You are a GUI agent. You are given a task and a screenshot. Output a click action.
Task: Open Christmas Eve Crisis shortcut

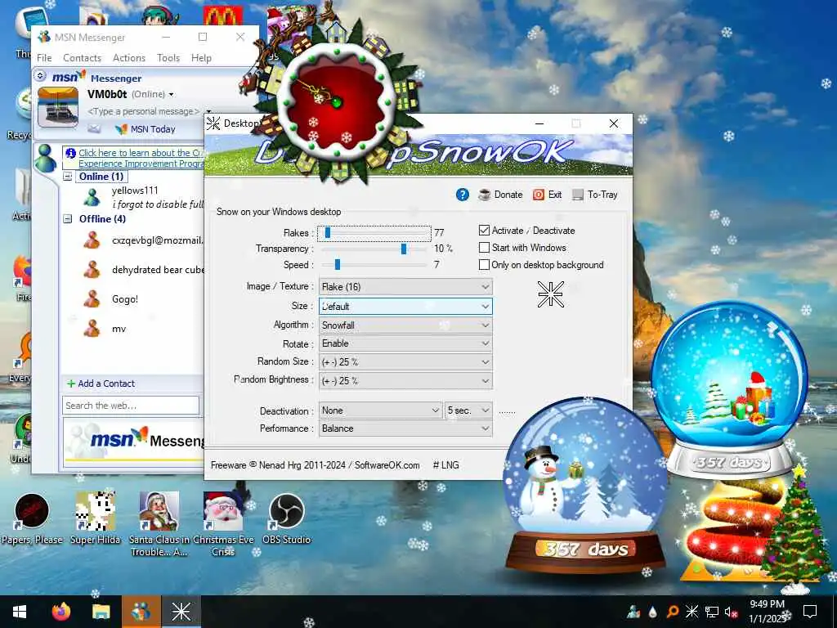point(223,523)
